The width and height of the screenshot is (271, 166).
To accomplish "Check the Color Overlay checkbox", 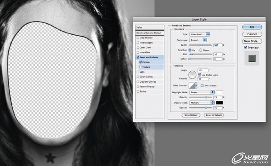I will click(138, 77).
